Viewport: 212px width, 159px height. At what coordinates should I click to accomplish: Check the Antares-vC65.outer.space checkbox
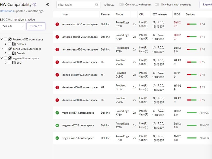(5, 39)
